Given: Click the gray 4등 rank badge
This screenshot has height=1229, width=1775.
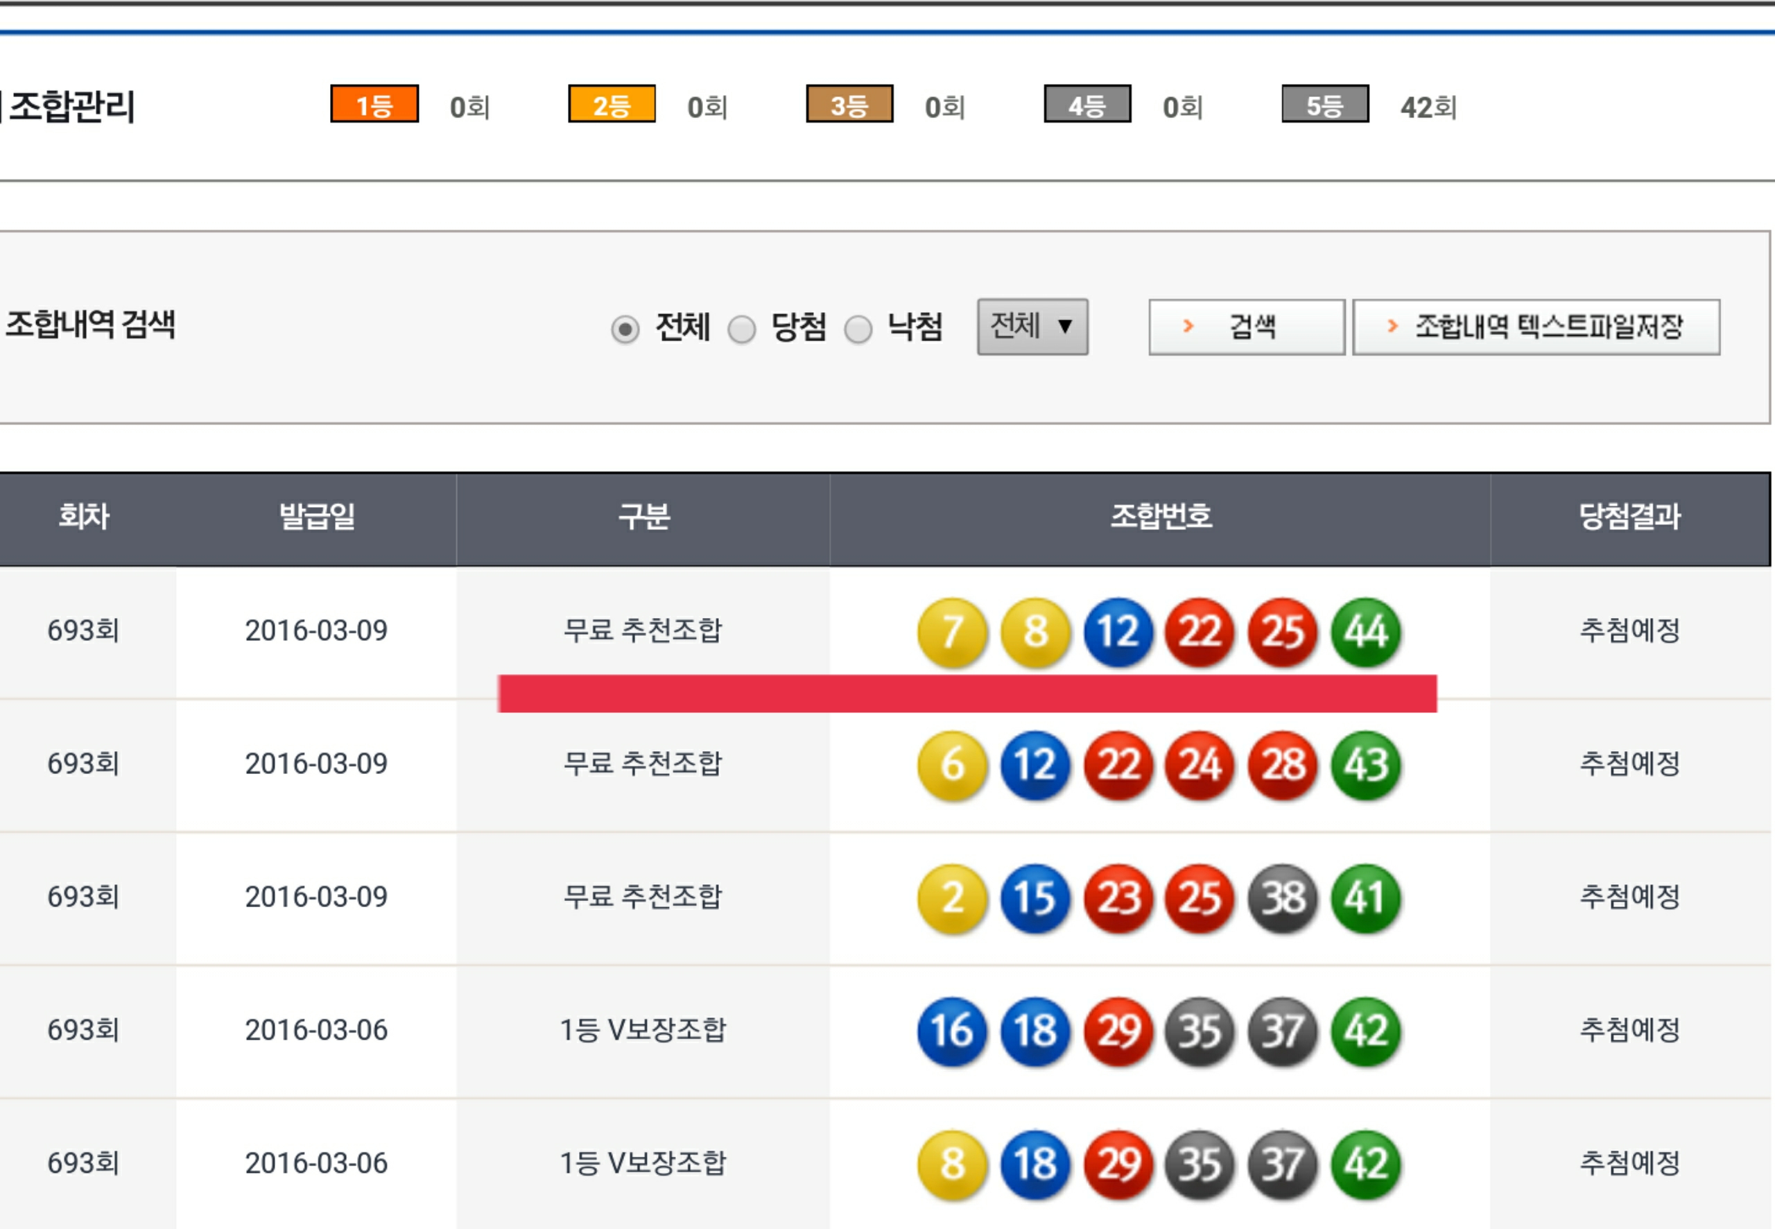Looking at the screenshot, I should point(1087,104).
